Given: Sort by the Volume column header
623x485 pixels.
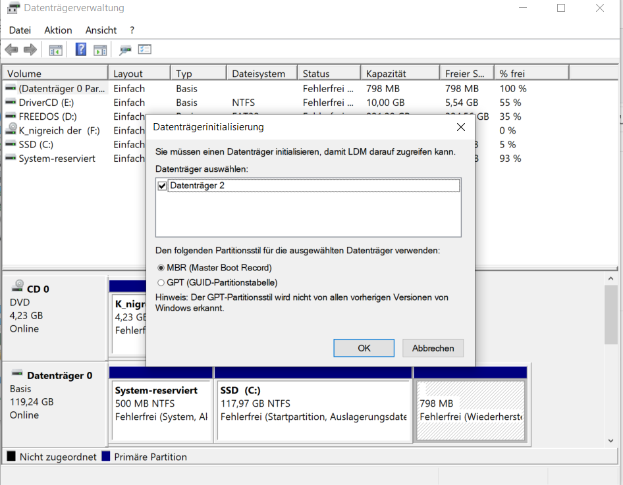Looking at the screenshot, I should pyautogui.click(x=55, y=74).
